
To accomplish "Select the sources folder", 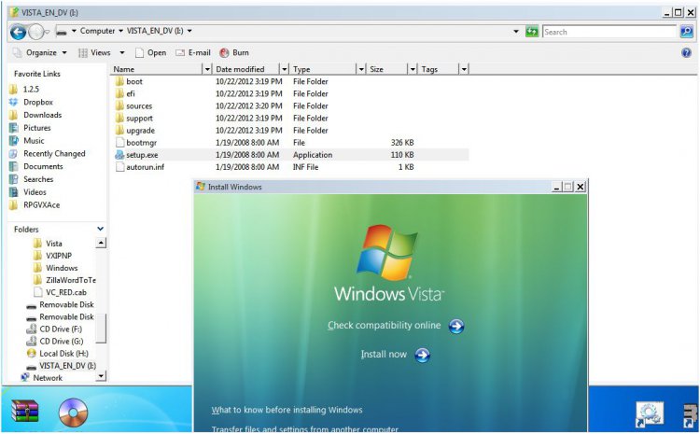I will [133, 105].
